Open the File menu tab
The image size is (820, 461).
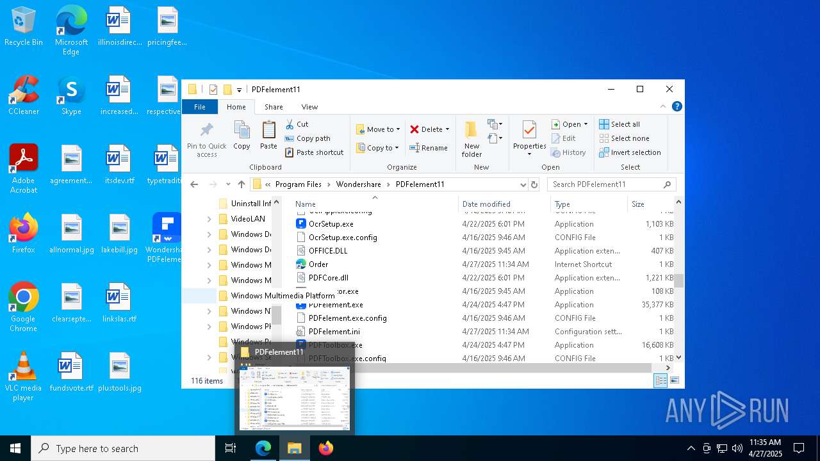[200, 107]
